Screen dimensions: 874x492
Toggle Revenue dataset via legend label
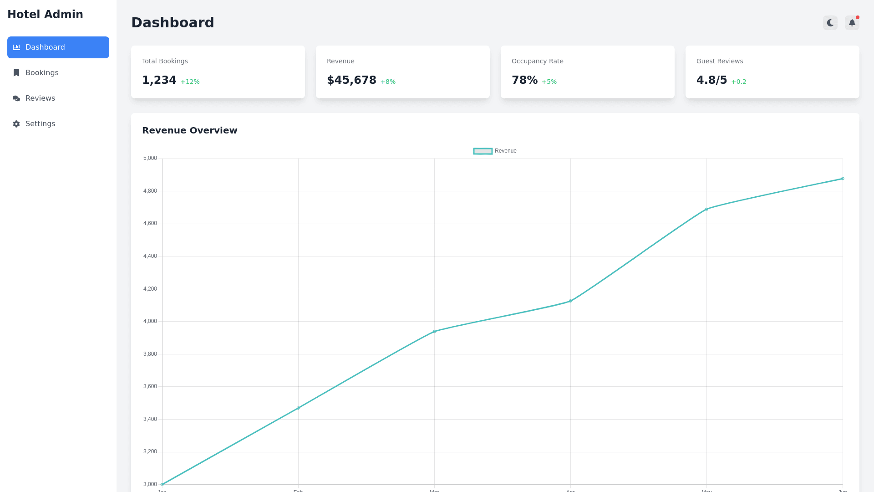pyautogui.click(x=505, y=151)
